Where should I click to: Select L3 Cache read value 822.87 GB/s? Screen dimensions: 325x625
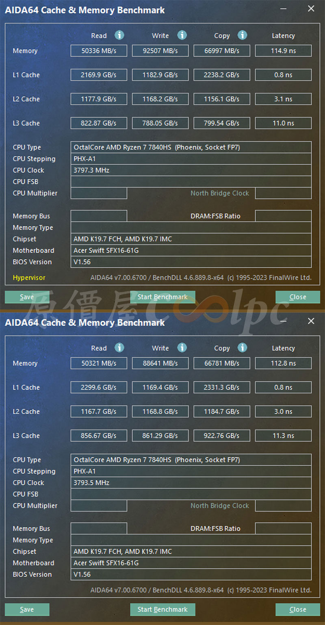(99, 123)
